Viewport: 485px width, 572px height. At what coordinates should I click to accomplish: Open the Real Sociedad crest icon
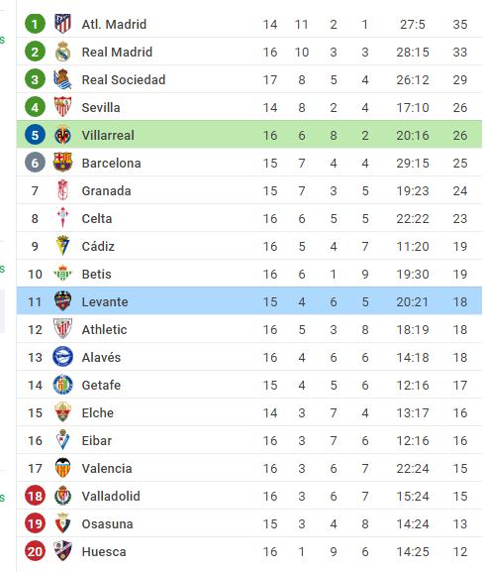62,79
